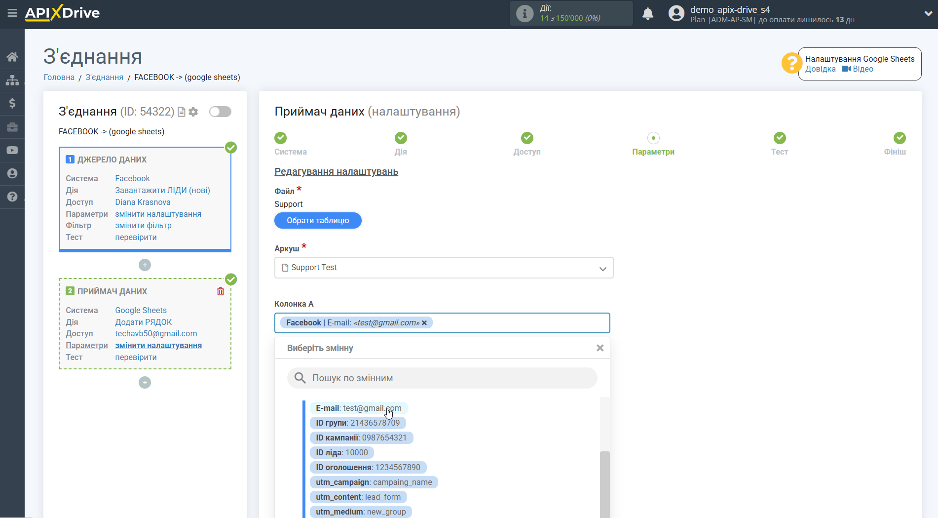Select the utm_content variable

point(358,497)
